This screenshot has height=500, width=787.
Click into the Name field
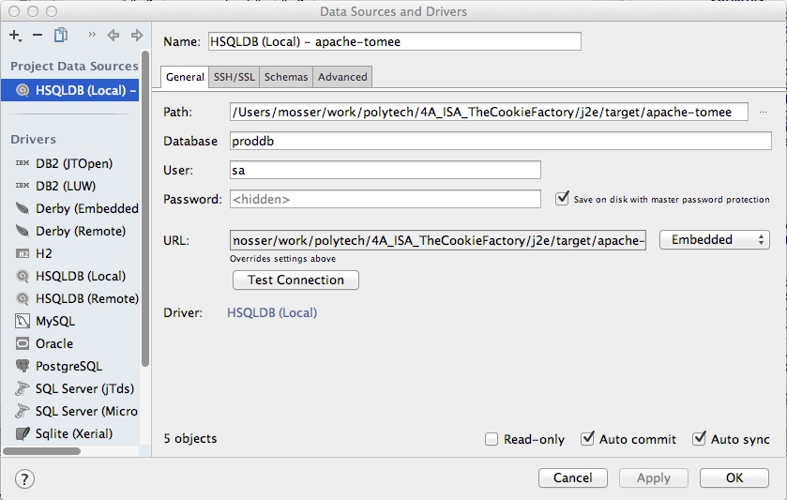tap(395, 41)
